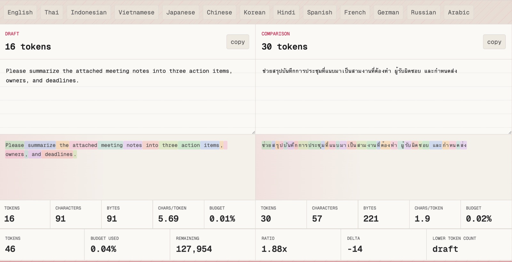Click the 'meeting' token chip

tap(111, 145)
